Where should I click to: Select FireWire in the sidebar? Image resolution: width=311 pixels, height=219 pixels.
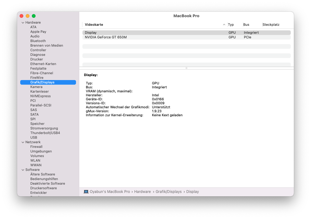pos(37,78)
